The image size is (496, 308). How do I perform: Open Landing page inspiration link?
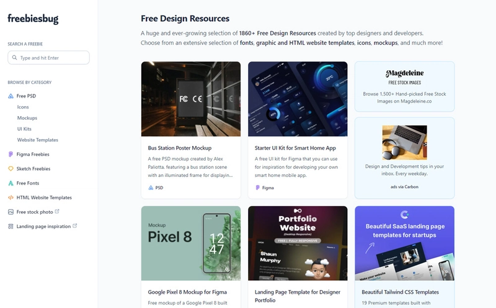click(x=43, y=226)
